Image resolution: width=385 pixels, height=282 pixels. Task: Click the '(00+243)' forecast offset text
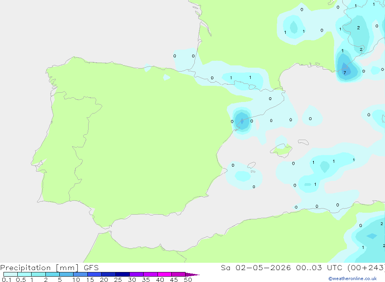point(366,268)
